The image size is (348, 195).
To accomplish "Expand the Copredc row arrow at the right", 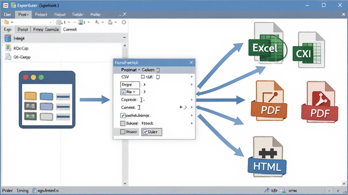I will tap(192, 100).
